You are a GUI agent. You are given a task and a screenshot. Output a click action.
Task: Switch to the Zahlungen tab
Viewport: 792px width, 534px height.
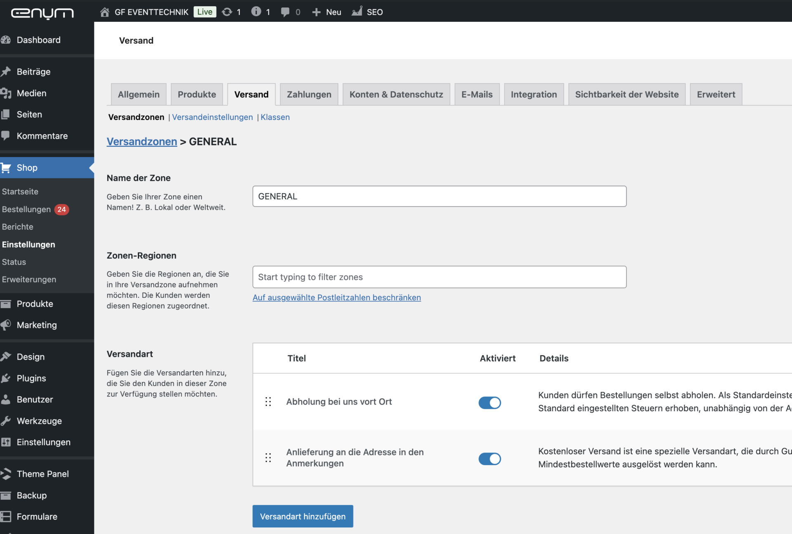click(309, 94)
